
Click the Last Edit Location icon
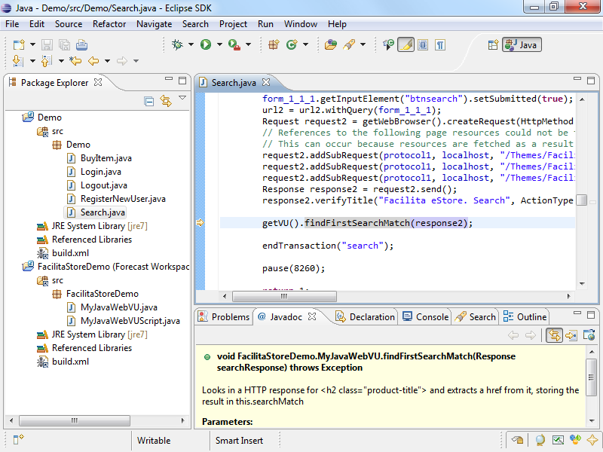coord(75,61)
